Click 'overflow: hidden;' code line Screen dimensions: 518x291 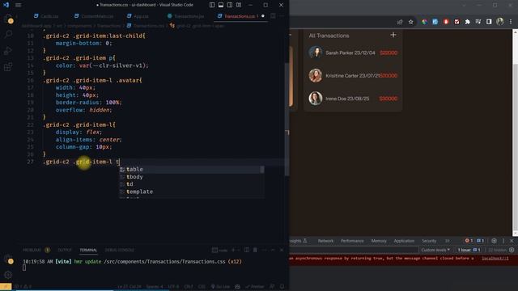click(x=83, y=110)
